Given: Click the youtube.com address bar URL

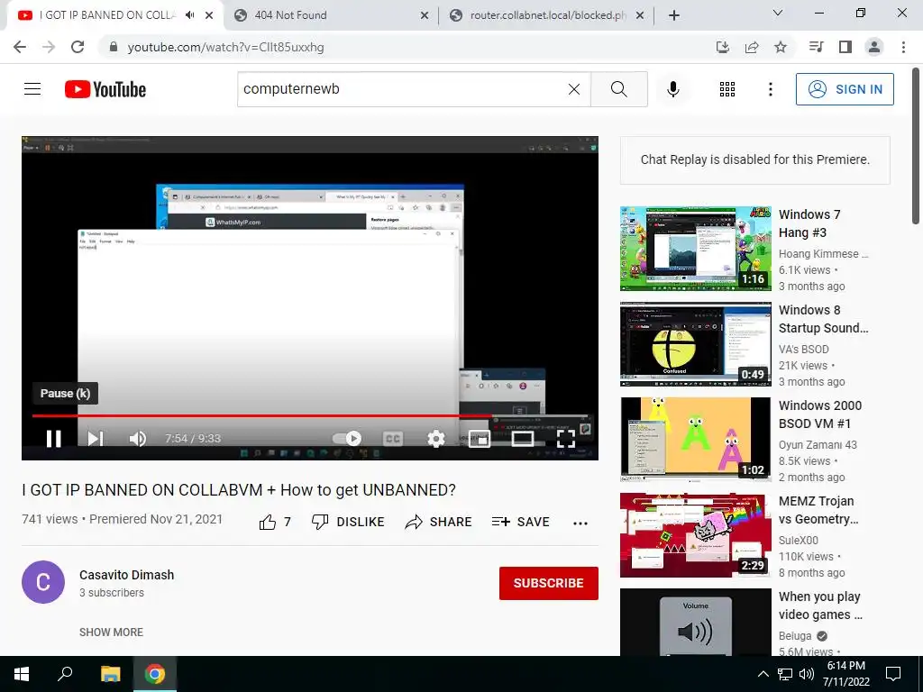Looking at the screenshot, I should (225, 47).
